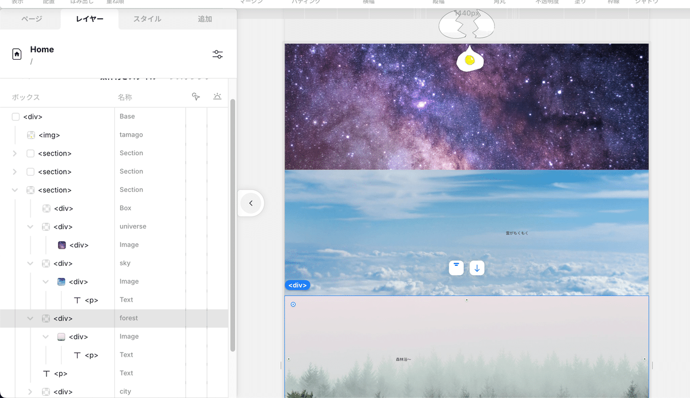Collapse the left panel with arrow button
This screenshot has height=398, width=690.
(251, 203)
